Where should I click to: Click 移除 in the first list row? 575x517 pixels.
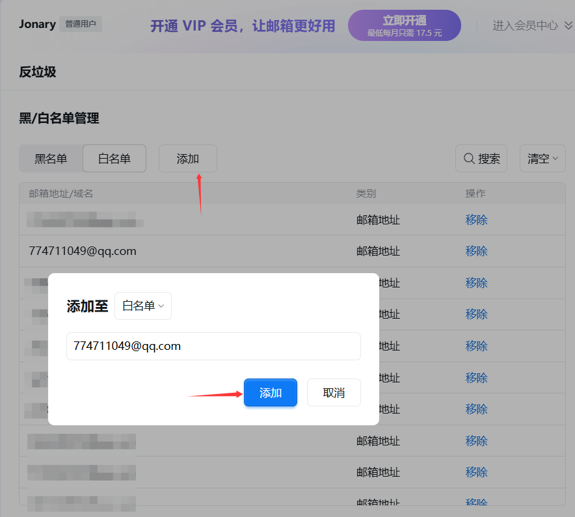476,220
